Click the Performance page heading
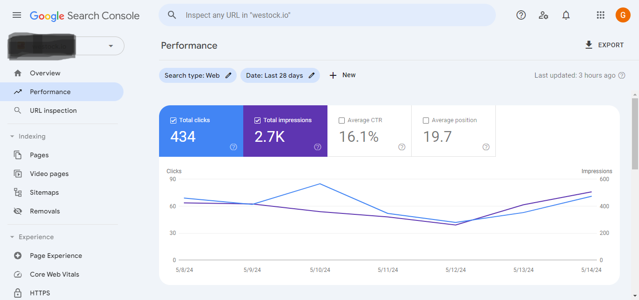The image size is (639, 300). [x=189, y=45]
